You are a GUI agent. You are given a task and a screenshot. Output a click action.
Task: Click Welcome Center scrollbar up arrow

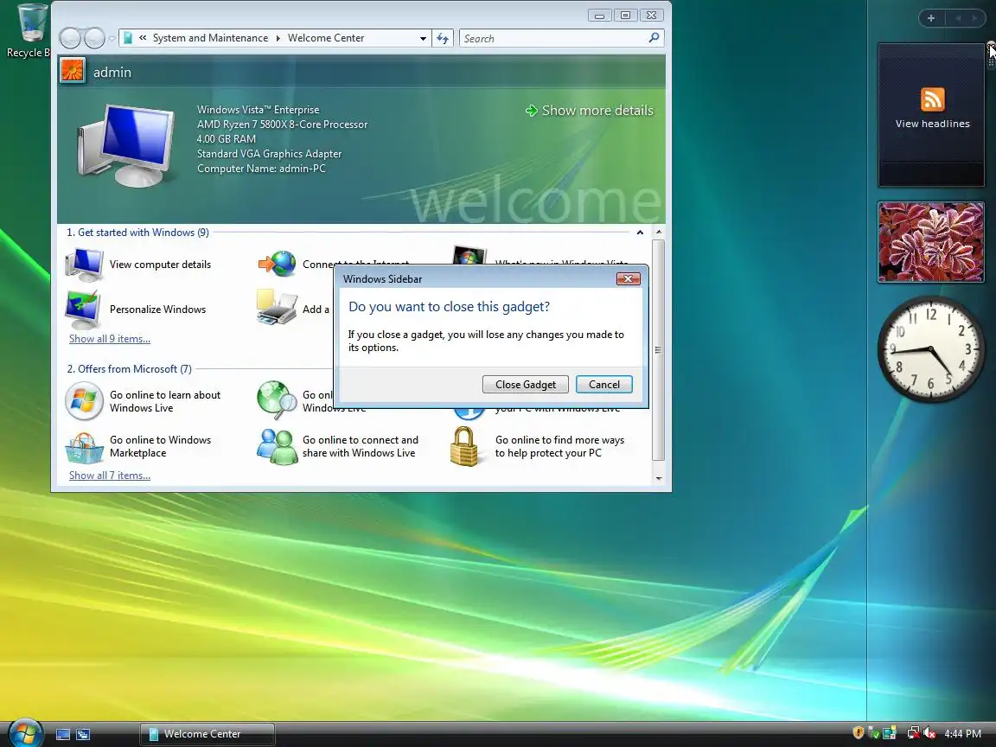659,233
